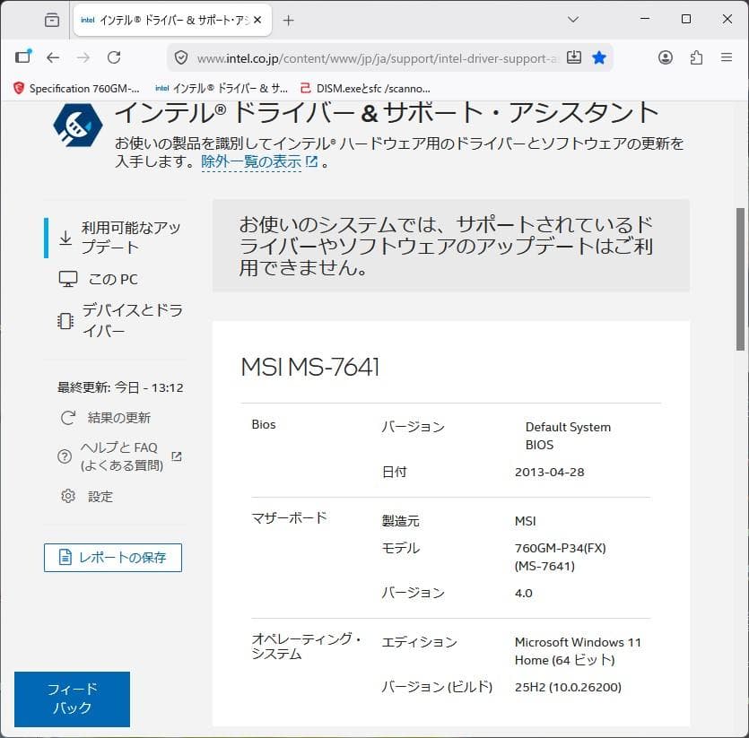The height and width of the screenshot is (738, 749).
Task: Click the URL address field
Action: point(377,58)
